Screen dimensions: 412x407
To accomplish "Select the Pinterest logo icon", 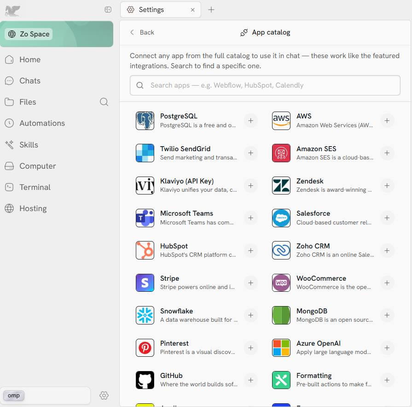I will click(x=145, y=348).
